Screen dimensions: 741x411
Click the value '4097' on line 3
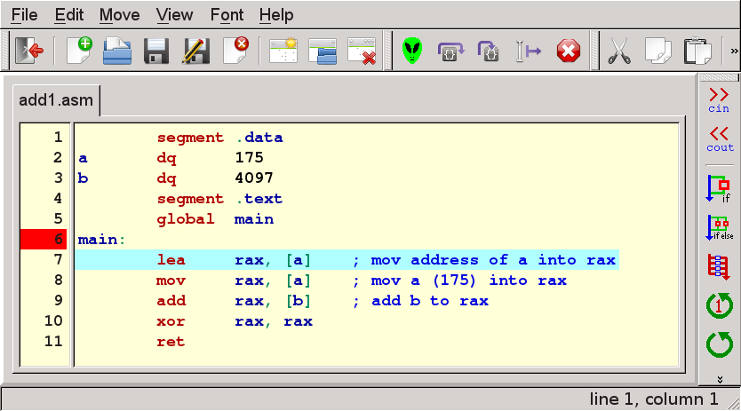(x=254, y=178)
